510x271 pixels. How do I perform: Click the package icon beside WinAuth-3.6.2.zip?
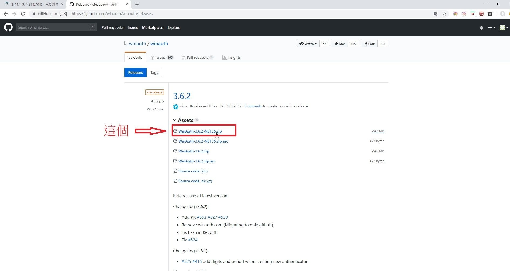coord(175,151)
